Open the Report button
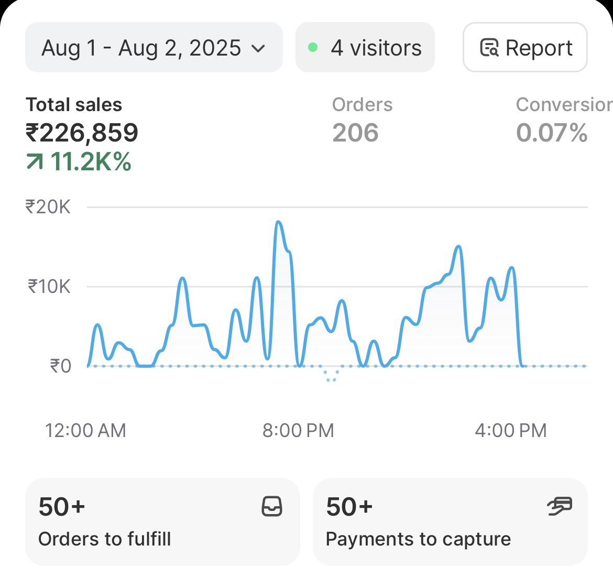Viewport: 613px width, 578px height. [x=525, y=48]
